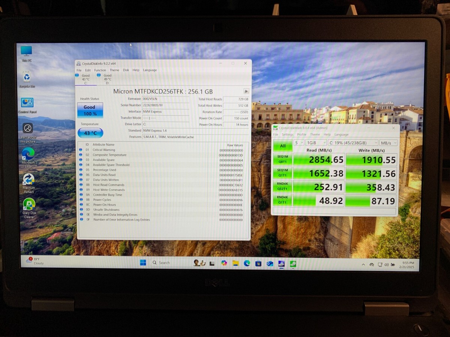The image size is (450, 337).
Task: Open CrystalDiskMark Profile menu
Action: coord(301,134)
